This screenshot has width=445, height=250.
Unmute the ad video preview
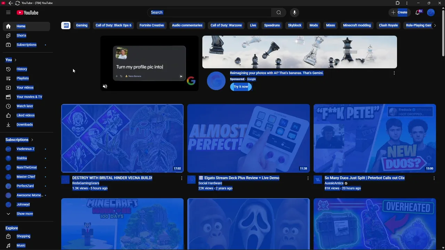pyautogui.click(x=105, y=86)
